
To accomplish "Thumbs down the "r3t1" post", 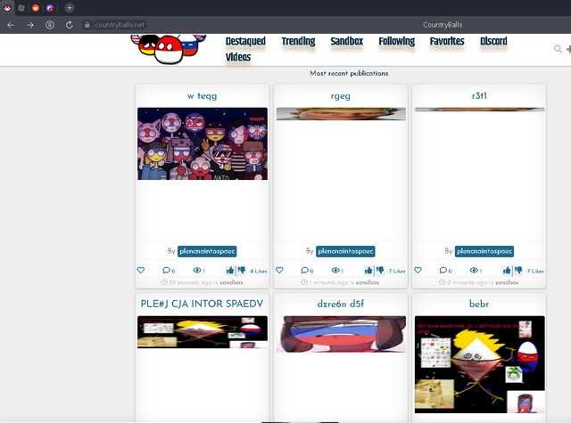I will pos(518,271).
